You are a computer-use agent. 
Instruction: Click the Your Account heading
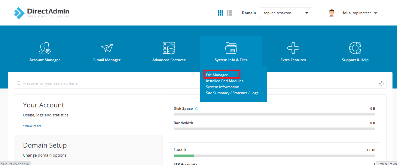click(44, 105)
